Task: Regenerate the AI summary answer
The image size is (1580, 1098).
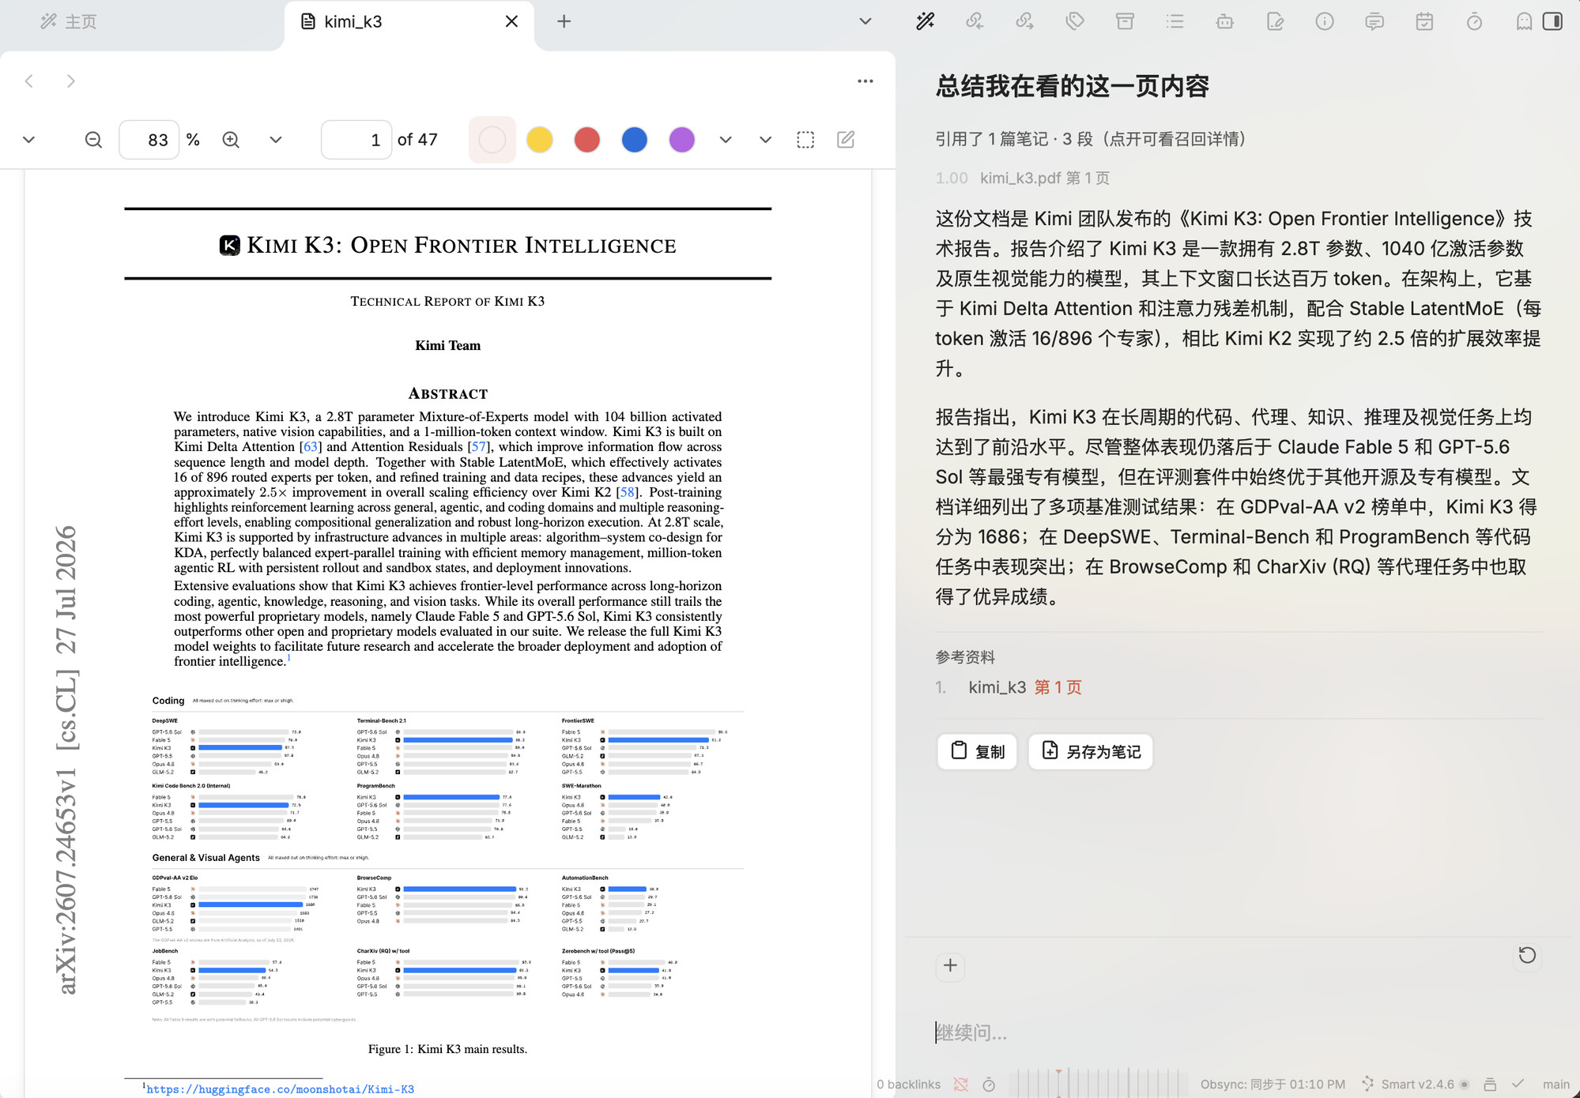Action: point(1527,955)
